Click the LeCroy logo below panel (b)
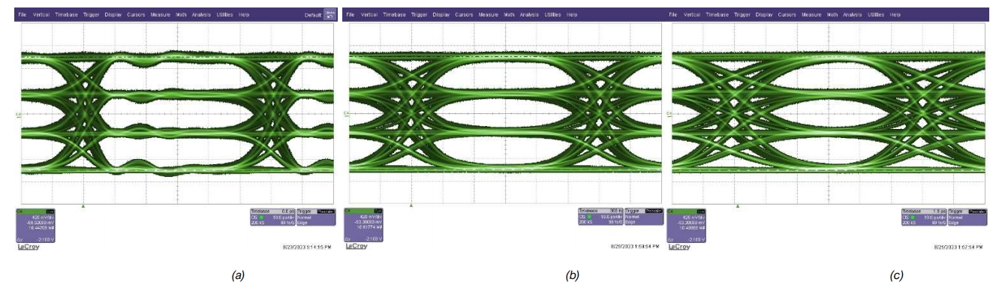The image size is (993, 291). 357,245
